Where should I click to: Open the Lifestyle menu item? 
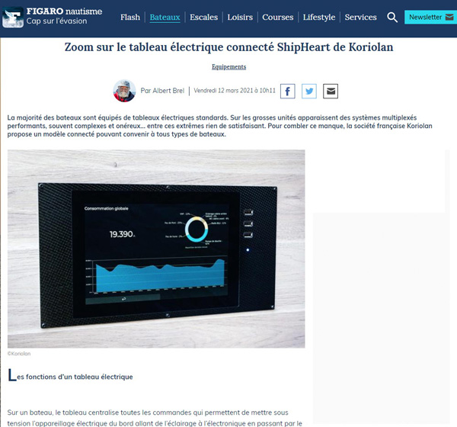coord(318,17)
